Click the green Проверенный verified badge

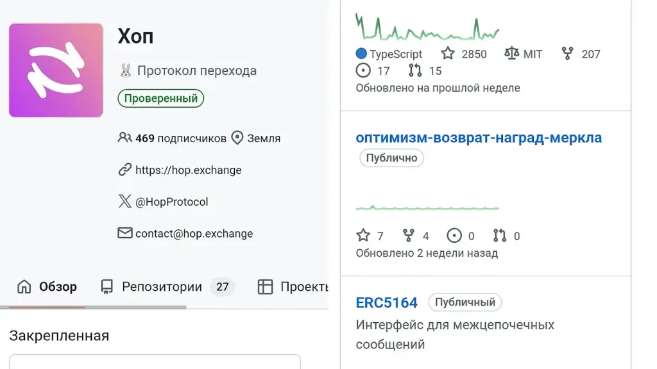[161, 98]
